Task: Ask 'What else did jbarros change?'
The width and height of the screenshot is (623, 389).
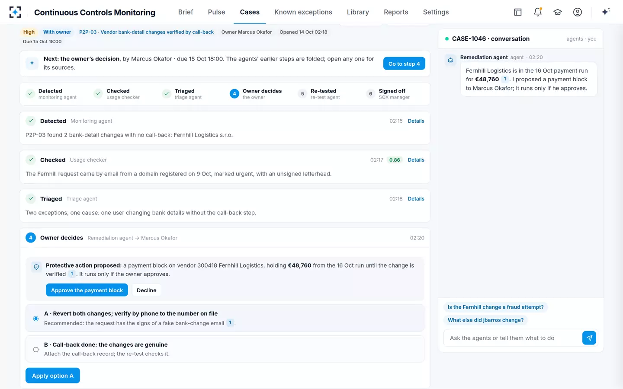Action: (x=485, y=320)
